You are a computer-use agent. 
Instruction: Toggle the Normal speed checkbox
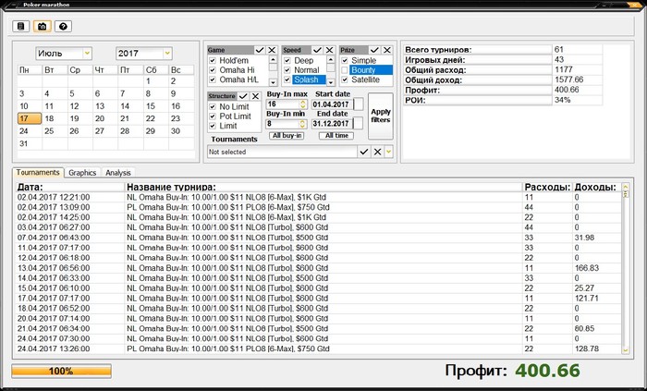tap(287, 70)
